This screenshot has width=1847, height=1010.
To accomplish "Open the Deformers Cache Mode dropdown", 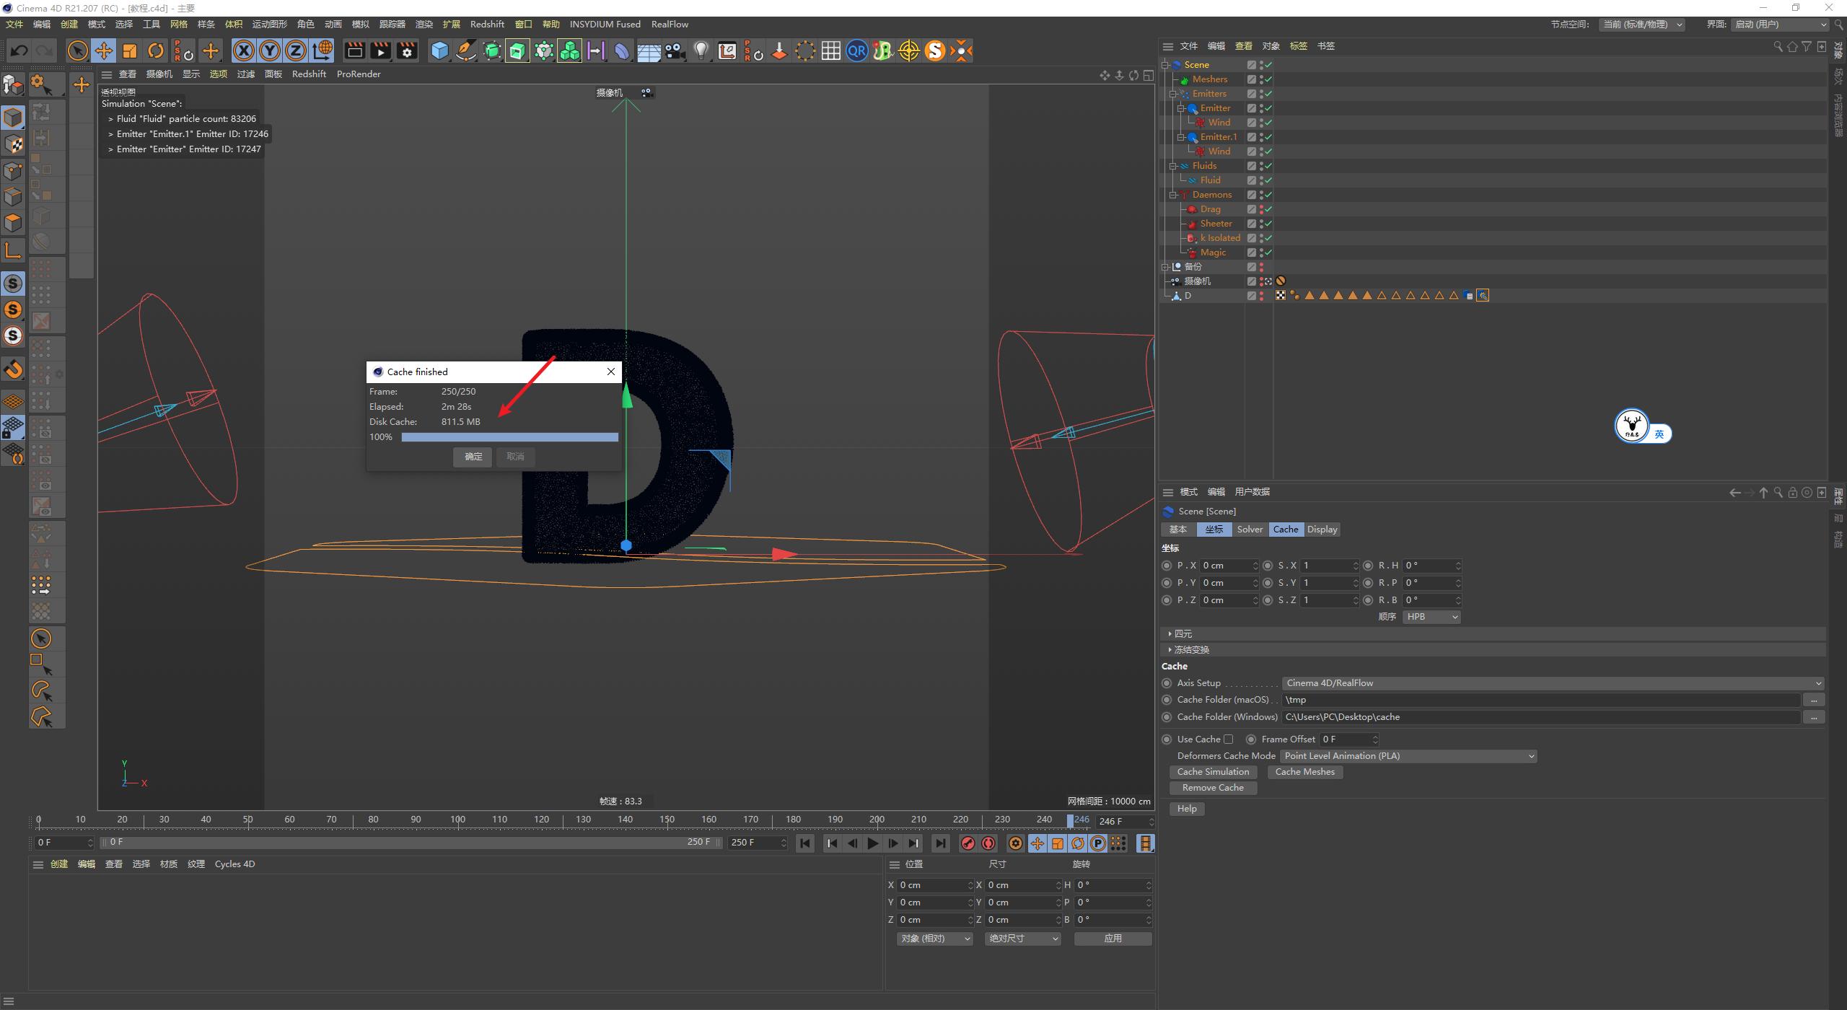I will point(1408,755).
